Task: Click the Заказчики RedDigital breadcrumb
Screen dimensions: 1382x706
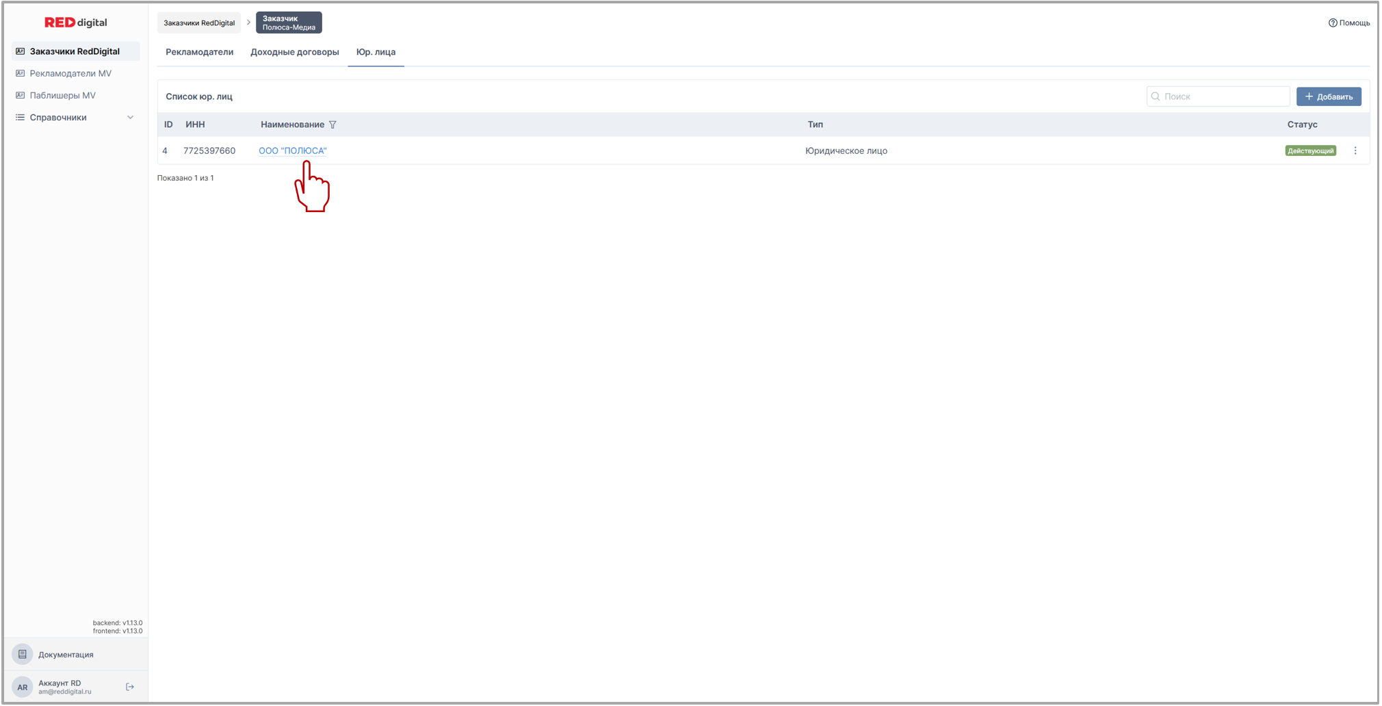Action: (199, 23)
